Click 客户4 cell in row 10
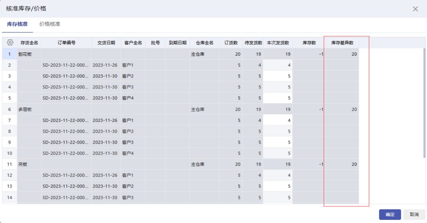The width and height of the screenshot is (427, 223). [x=133, y=153]
